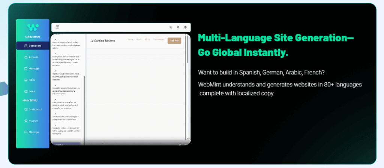Select Message under the second Main Menu heading
The height and width of the screenshot is (168, 384).
33,132
